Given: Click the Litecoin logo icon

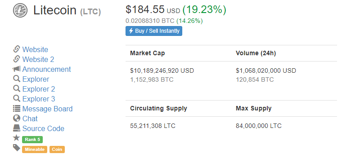Looking at the screenshot, I should point(20,10).
